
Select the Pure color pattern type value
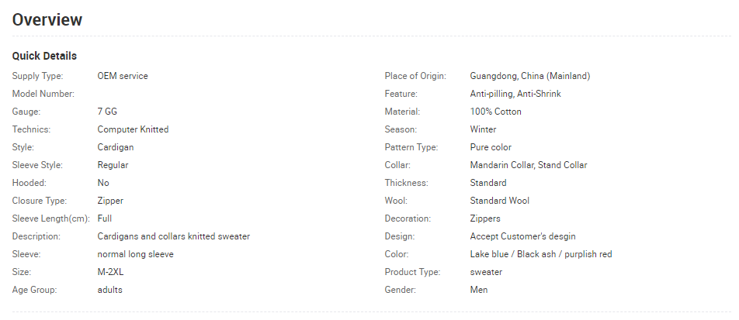(491, 147)
